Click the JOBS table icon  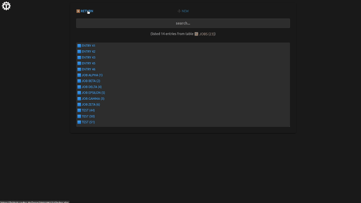(196, 34)
